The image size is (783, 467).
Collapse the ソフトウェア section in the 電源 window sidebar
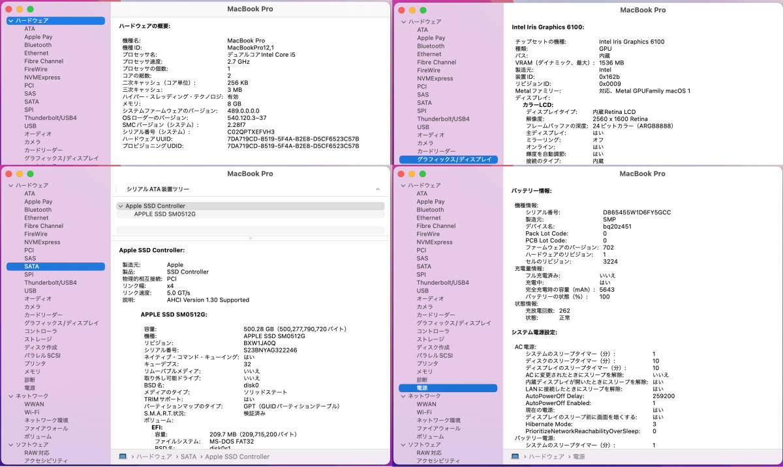(403, 445)
